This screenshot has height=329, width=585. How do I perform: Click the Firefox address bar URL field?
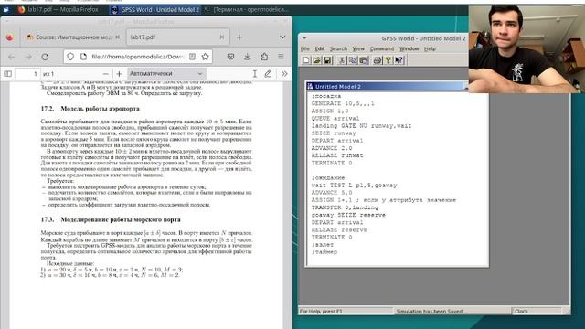click(138, 57)
